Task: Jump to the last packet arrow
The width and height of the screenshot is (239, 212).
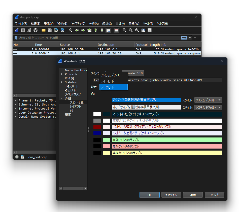Action: point(102,30)
